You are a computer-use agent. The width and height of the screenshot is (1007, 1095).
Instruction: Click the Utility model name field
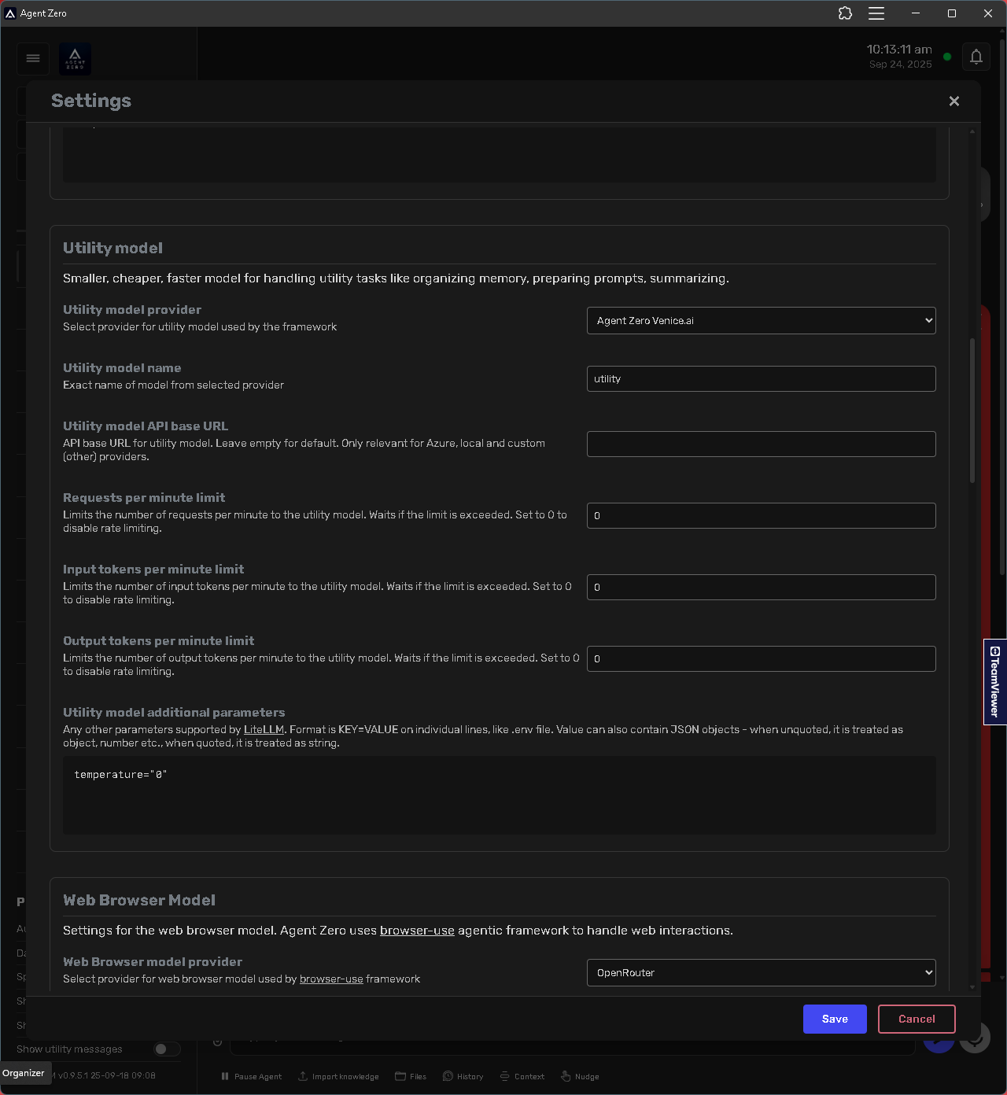[761, 379]
